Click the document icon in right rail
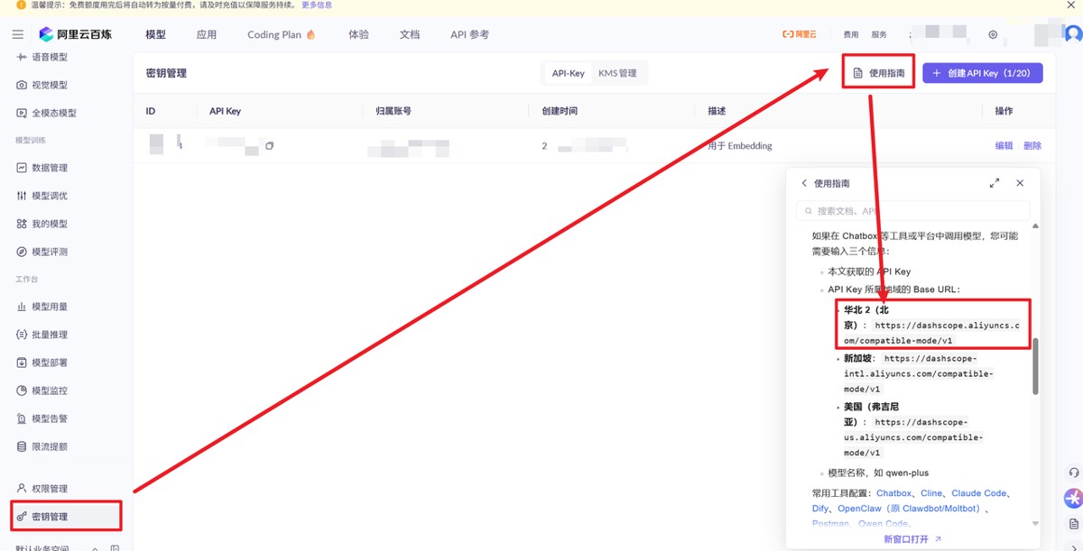 coord(1073,523)
